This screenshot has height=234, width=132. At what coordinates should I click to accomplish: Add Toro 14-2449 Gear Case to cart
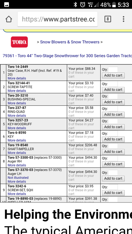pos(113,75)
